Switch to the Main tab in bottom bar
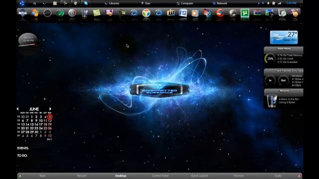 click(x=42, y=176)
